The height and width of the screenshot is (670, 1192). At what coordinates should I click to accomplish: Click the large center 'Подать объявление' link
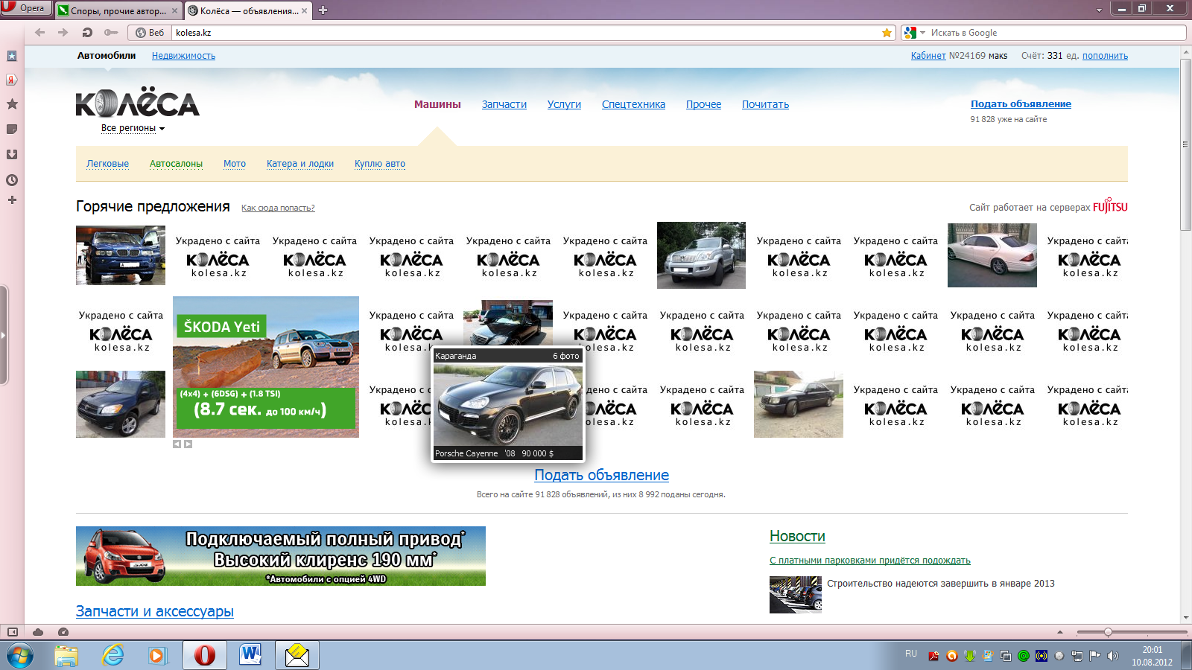pos(602,475)
